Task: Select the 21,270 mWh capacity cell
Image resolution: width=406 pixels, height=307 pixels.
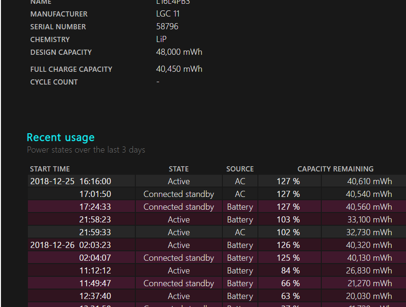Action: tap(369, 283)
